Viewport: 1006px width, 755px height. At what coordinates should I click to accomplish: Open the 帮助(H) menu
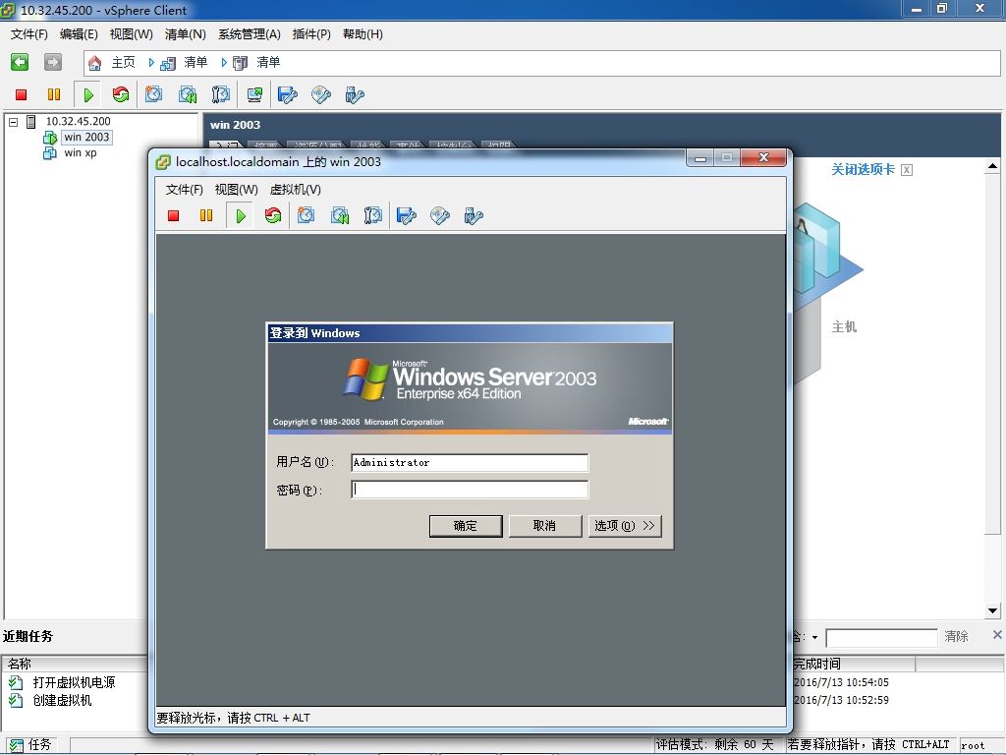[x=363, y=34]
